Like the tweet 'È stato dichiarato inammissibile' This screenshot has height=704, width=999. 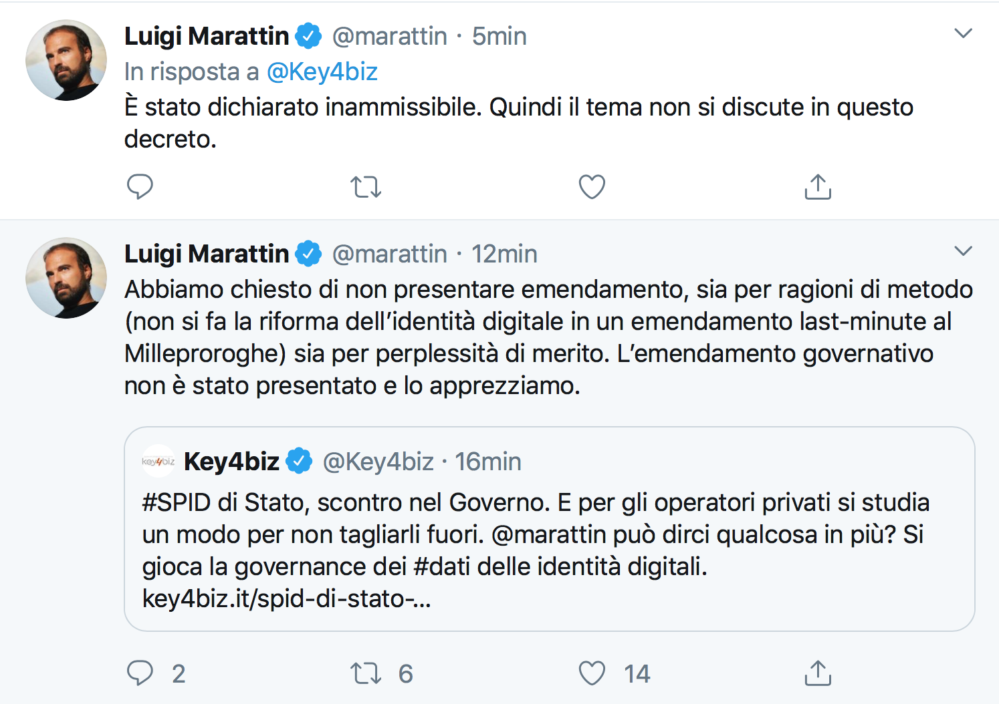[592, 186]
